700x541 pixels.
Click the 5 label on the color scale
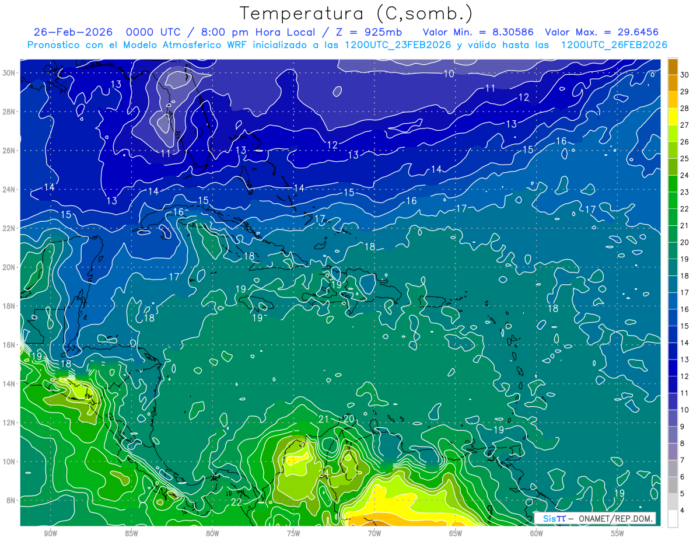(x=682, y=494)
